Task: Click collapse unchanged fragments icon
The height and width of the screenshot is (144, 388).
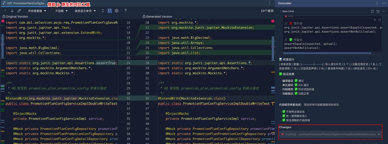Action: tap(103, 11)
